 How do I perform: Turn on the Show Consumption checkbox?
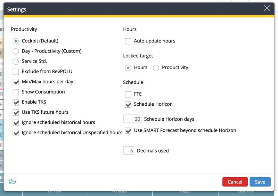[16, 92]
